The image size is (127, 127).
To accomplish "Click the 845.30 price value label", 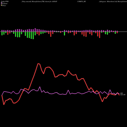I will pyautogui.click(x=123, y=95).
